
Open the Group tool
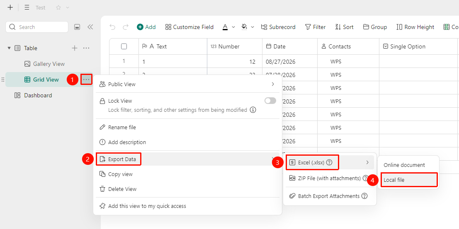pos(375,27)
